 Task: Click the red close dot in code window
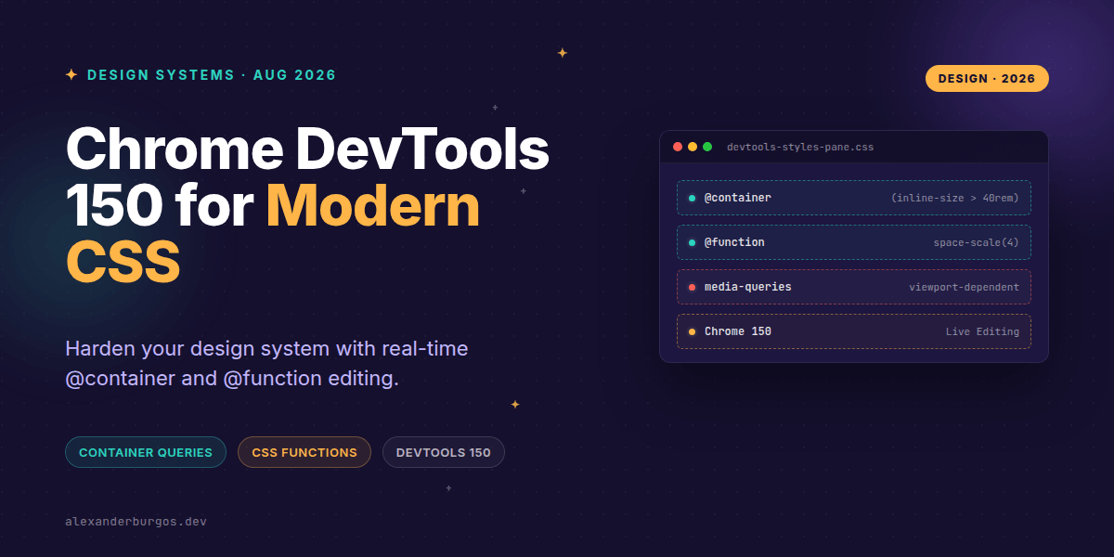(678, 147)
